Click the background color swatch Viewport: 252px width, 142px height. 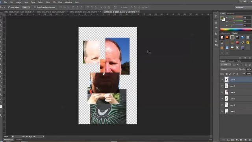tap(224, 20)
